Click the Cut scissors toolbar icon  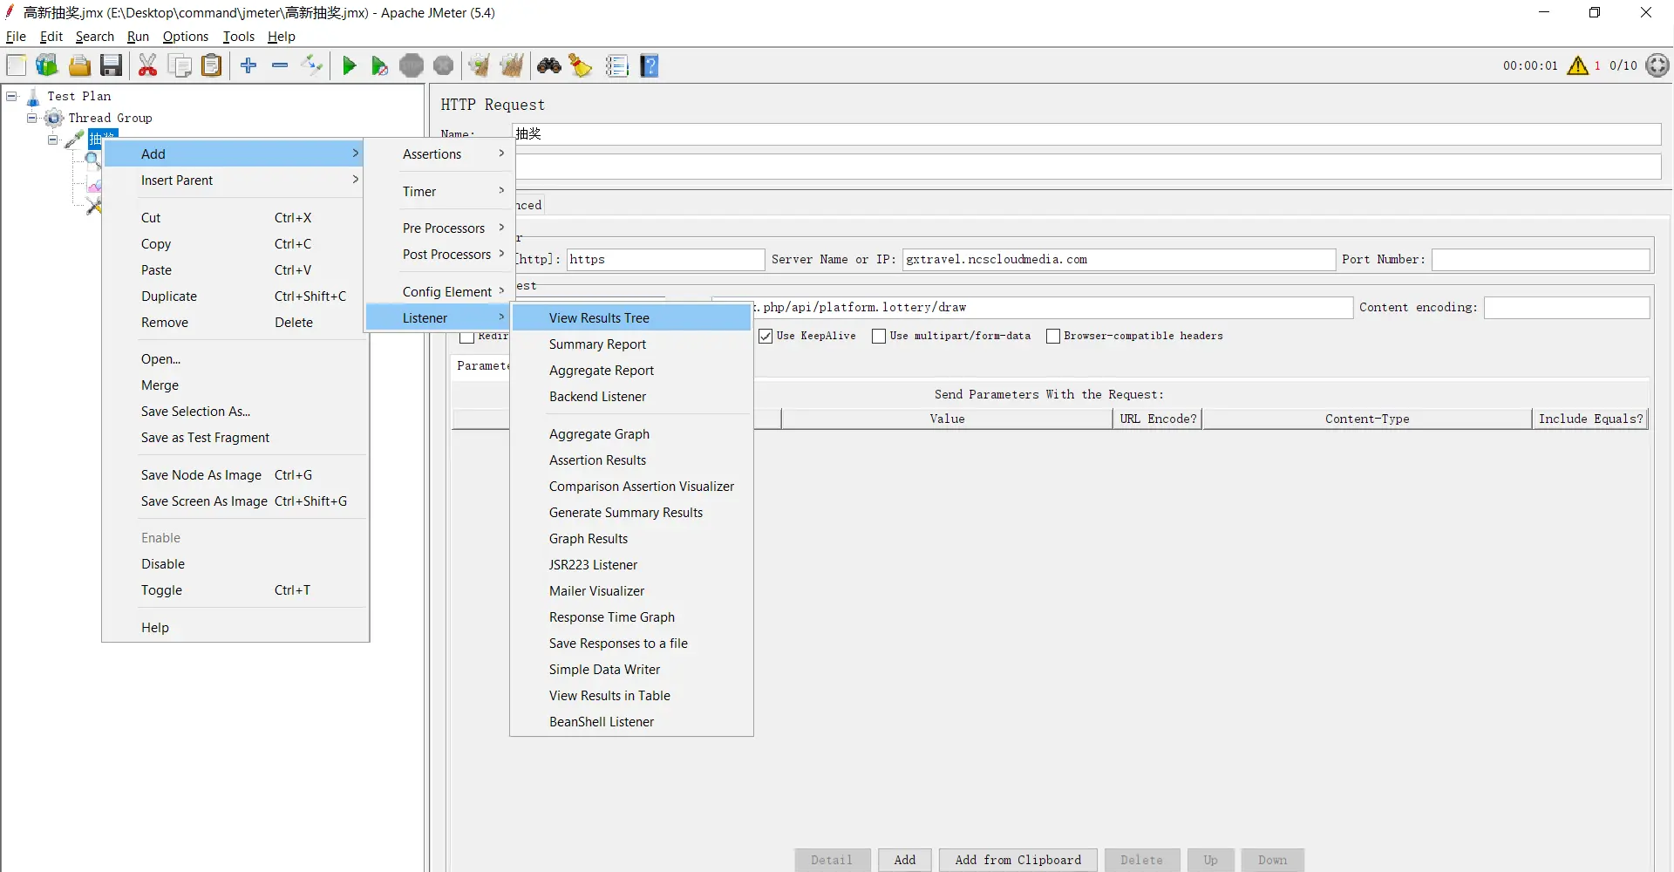pos(147,66)
